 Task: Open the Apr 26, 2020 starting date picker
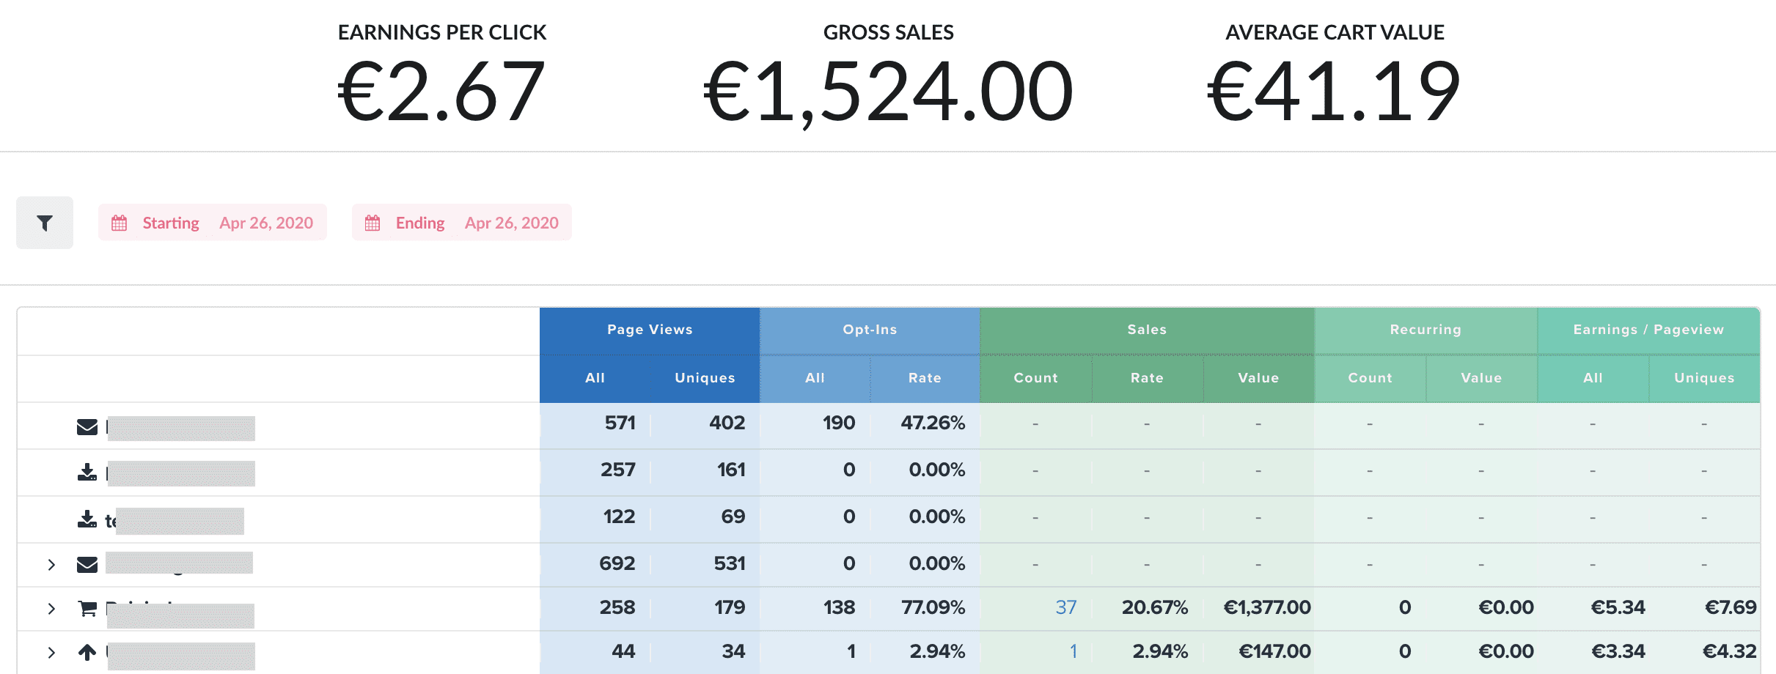coord(266,223)
